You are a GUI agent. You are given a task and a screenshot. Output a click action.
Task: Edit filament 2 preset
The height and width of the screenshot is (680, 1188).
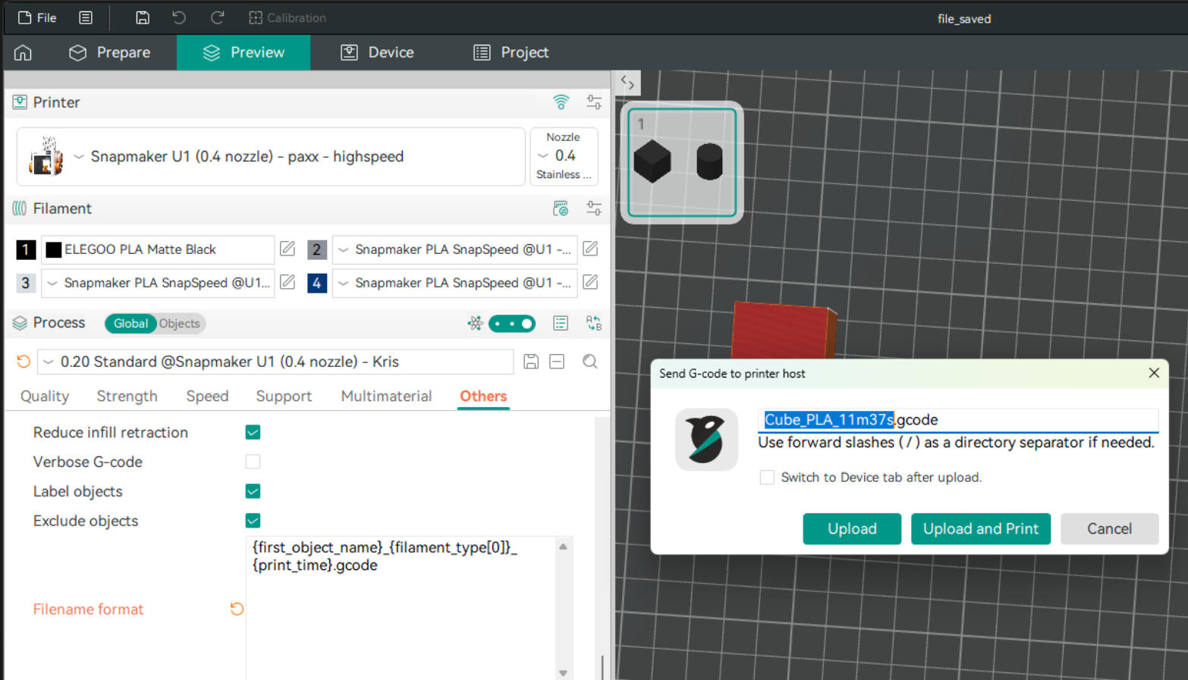point(590,249)
